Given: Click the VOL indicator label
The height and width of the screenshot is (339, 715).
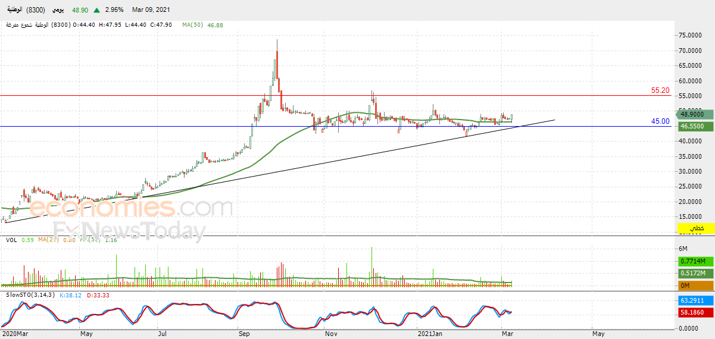Looking at the screenshot, I should coord(11,240).
